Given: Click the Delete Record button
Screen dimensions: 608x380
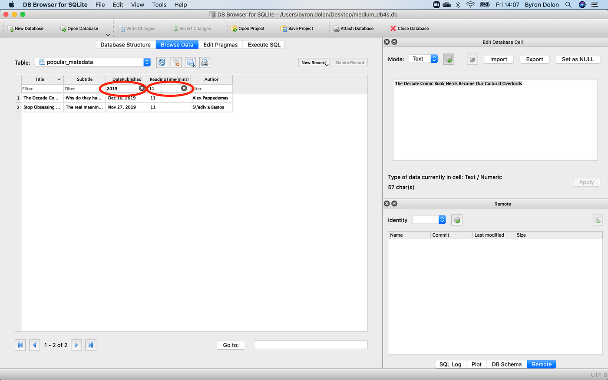Looking at the screenshot, I should click(x=350, y=63).
